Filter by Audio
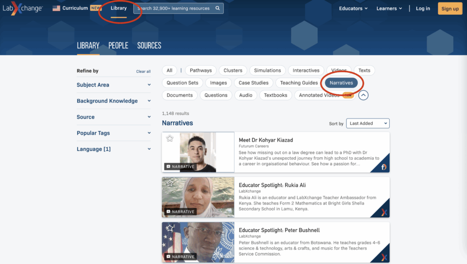This screenshot has height=264, width=467. pyautogui.click(x=246, y=95)
